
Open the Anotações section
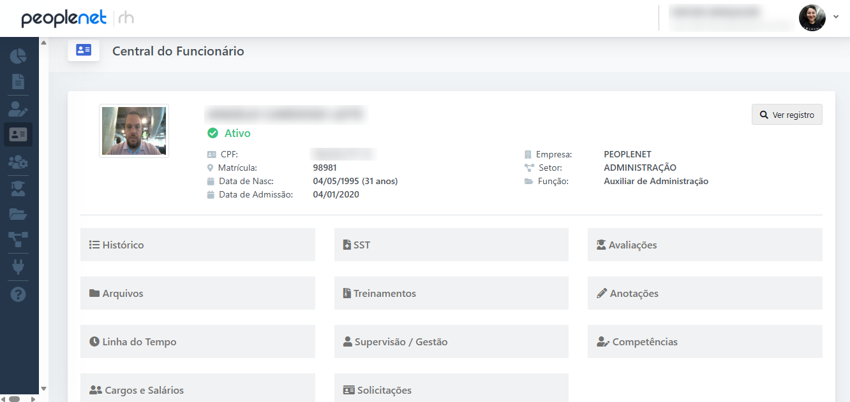click(x=705, y=293)
